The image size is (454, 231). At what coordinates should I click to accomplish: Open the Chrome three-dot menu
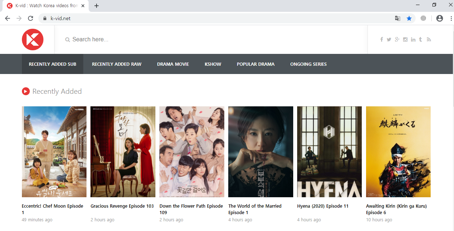[x=451, y=18]
